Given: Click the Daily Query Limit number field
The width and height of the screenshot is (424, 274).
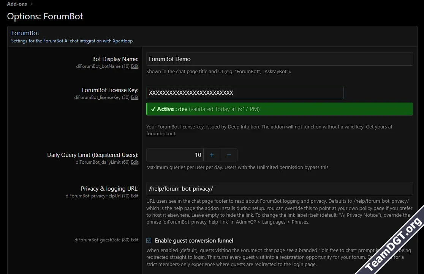Looking at the screenshot, I should pos(175,155).
